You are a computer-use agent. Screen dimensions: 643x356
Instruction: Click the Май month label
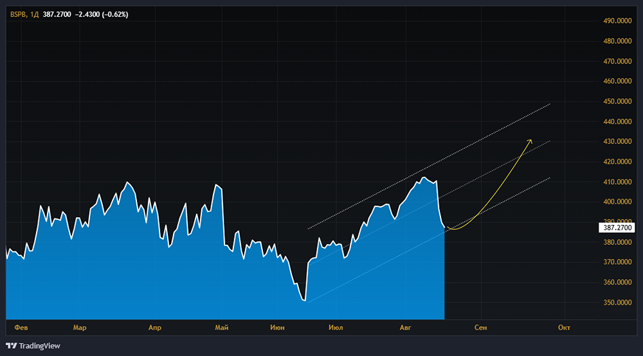point(221,328)
